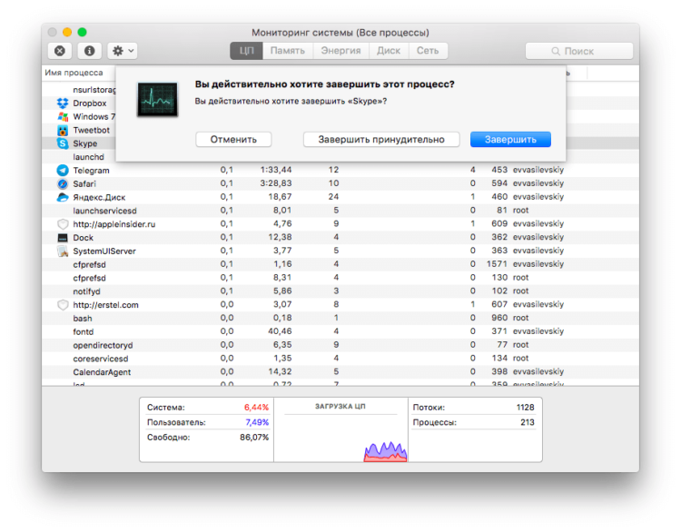Image resolution: width=681 pixels, height=532 pixels.
Task: Click the shield icon beside http://erstel.com
Action: coord(63,305)
